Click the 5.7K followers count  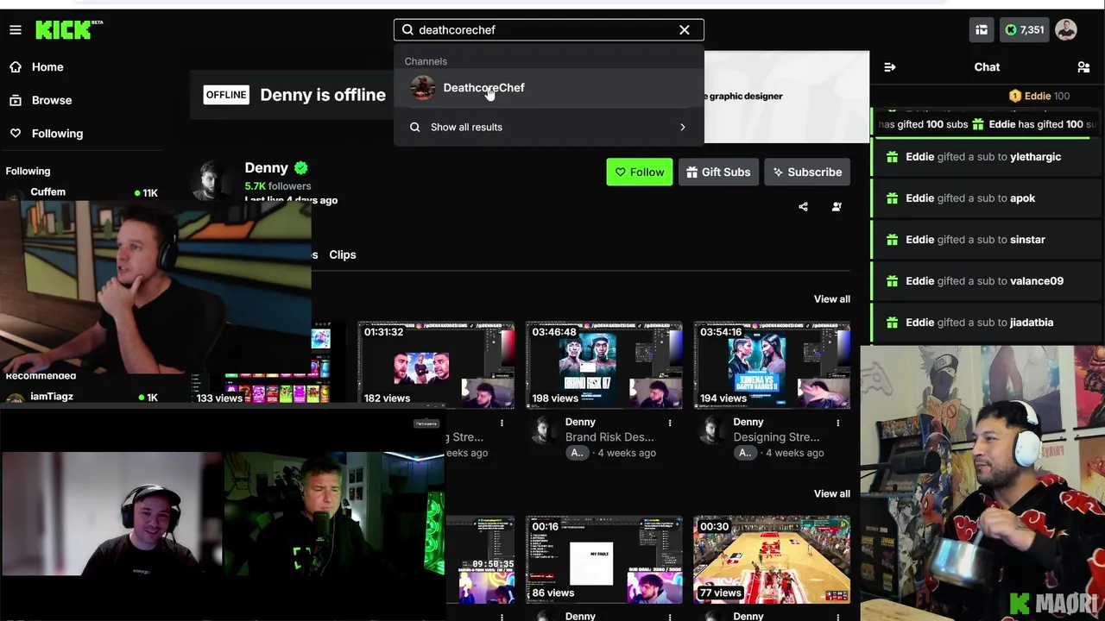click(278, 186)
